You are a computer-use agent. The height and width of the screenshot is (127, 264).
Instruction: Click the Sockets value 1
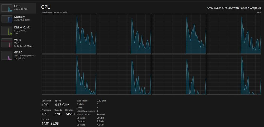coord(98,104)
